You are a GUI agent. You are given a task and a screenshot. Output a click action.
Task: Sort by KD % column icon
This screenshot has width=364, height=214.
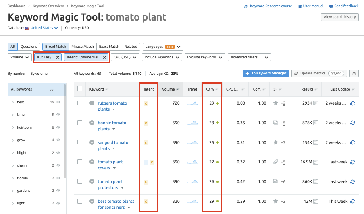217,89
